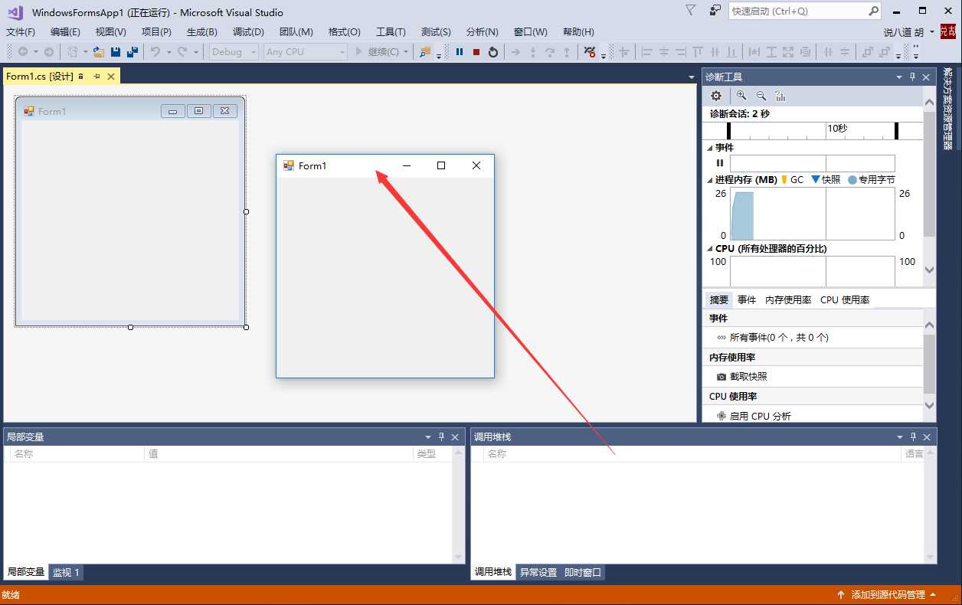962x605 pixels.
Task: Click Quick Launch search field
Action: [x=797, y=11]
